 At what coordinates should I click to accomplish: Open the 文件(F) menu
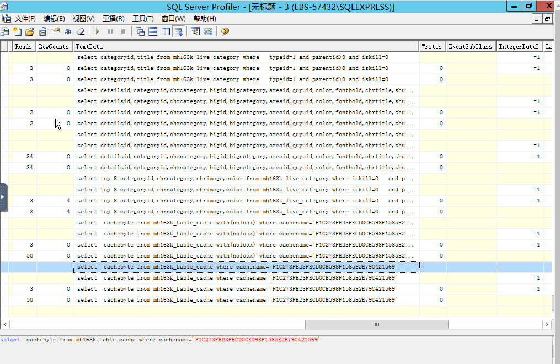(25, 19)
